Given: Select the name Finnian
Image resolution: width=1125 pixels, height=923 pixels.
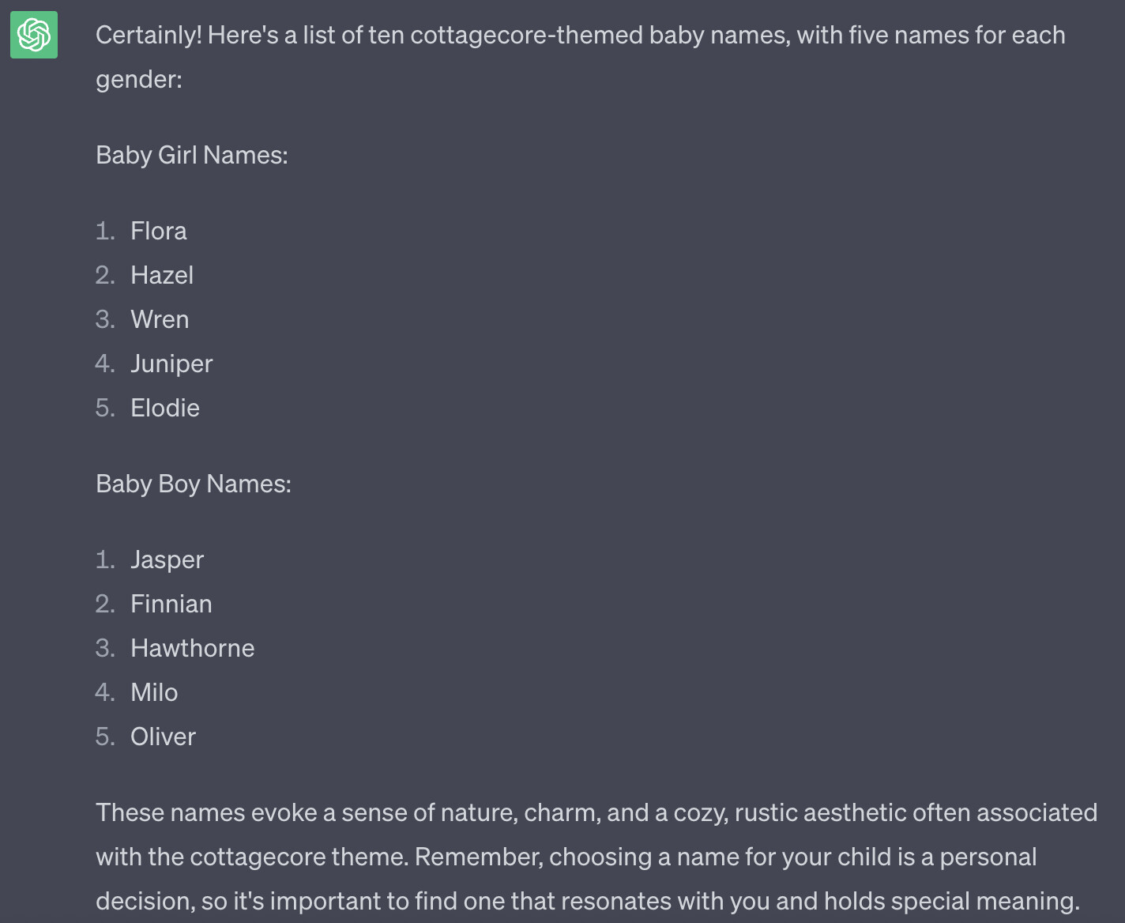Looking at the screenshot, I should [x=171, y=604].
